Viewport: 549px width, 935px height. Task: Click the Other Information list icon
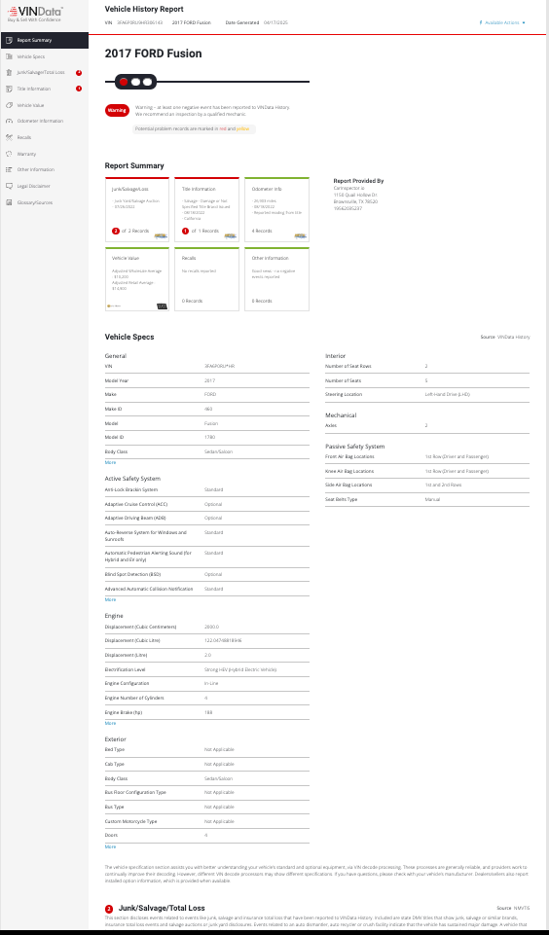(x=9, y=169)
